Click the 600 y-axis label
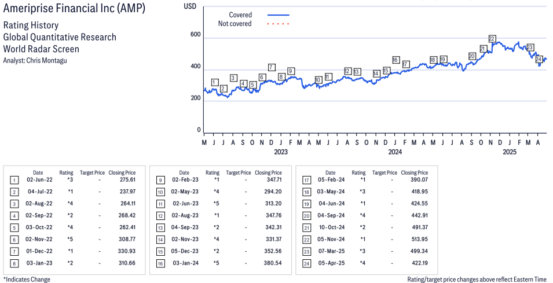The width and height of the screenshot is (553, 283). (195, 35)
